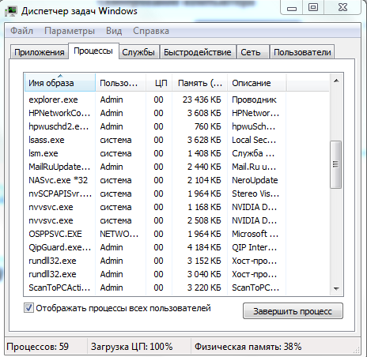Click the Stereo Vis... description cell
This screenshot has height=357, width=367.
255,194
